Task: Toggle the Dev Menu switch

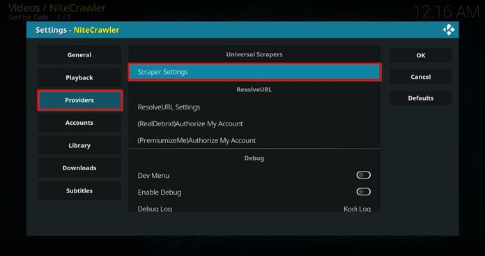Action: [364, 175]
